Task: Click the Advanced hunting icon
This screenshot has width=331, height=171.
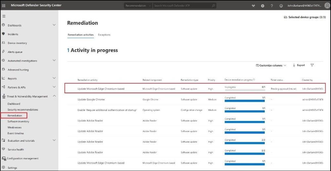Action: [x=3, y=69]
